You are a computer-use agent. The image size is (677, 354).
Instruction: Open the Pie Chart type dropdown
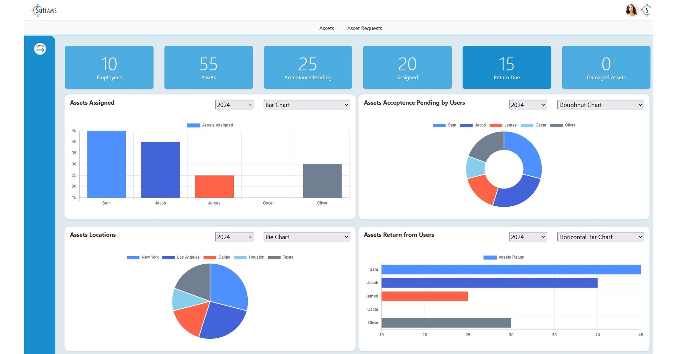(306, 237)
